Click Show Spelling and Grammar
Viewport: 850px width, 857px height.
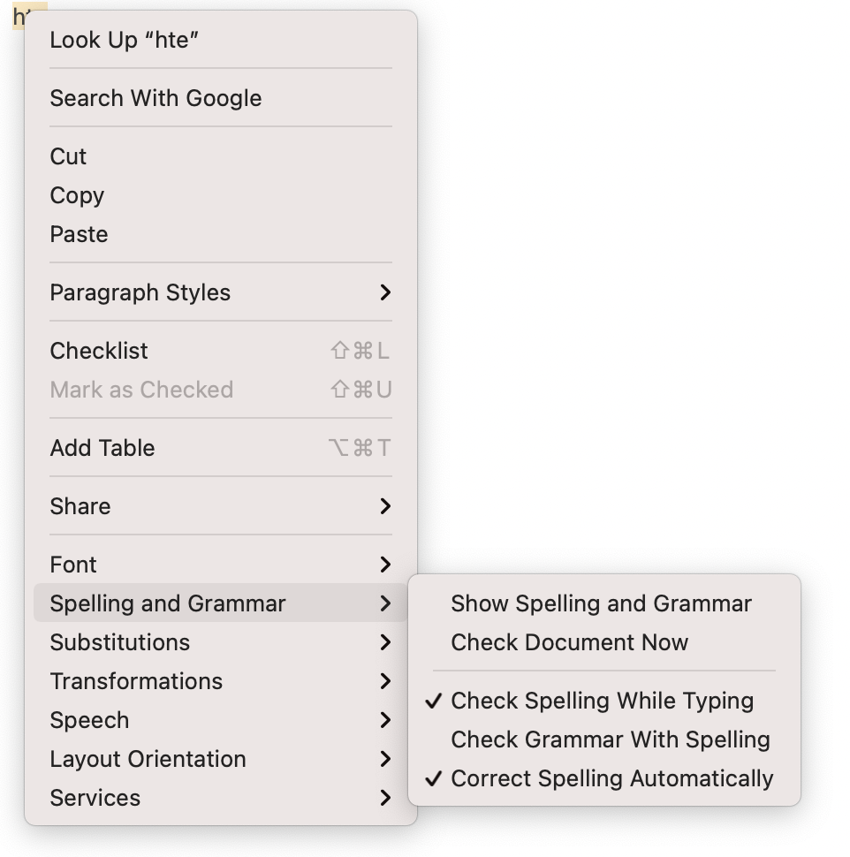pyautogui.click(x=601, y=603)
